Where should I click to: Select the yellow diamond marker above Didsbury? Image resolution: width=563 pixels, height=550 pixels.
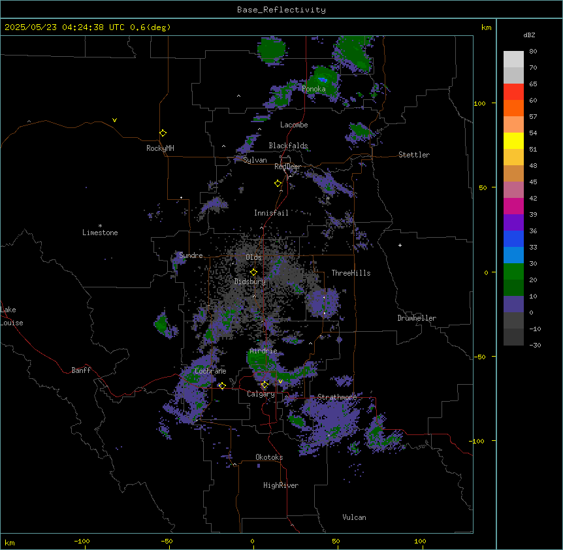pyautogui.click(x=253, y=272)
